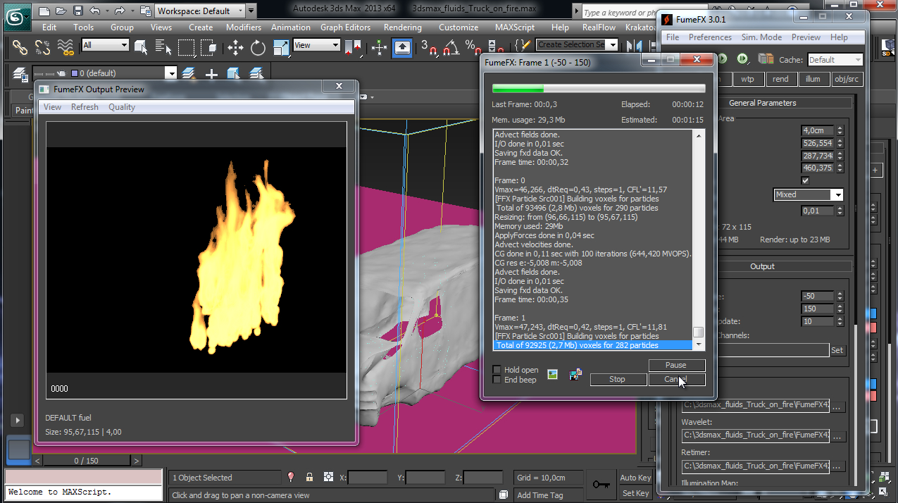Enable the End beep checkbox

[x=497, y=380]
